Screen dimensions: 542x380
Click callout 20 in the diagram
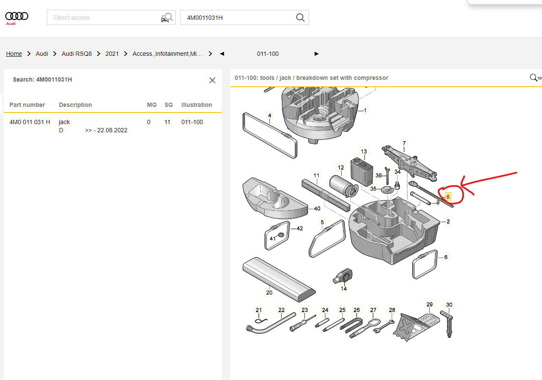click(x=269, y=293)
